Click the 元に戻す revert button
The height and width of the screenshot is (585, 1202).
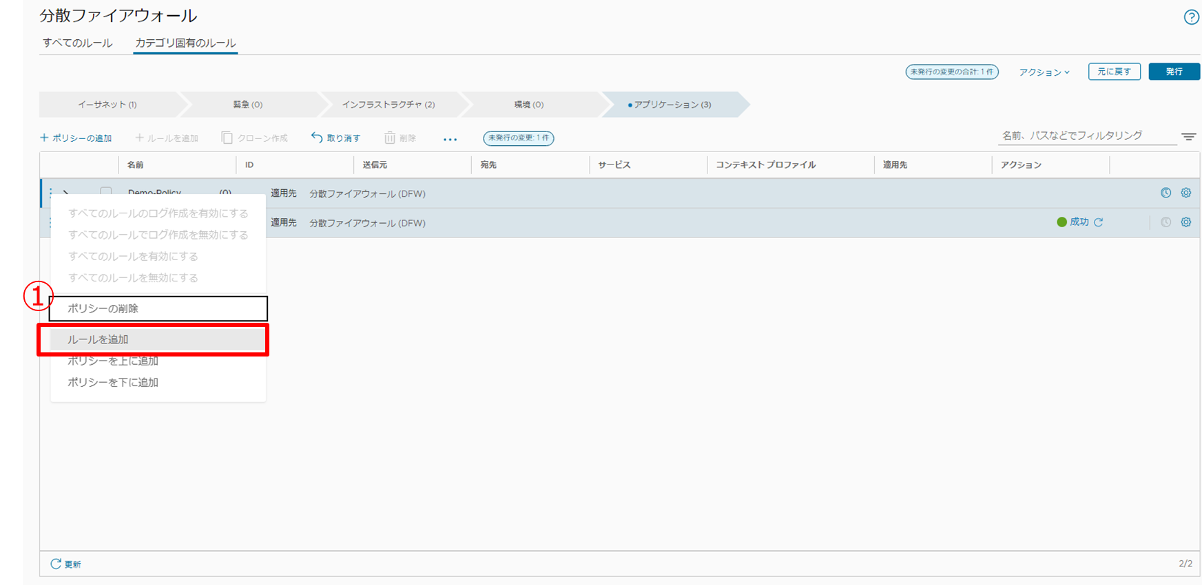(1114, 72)
